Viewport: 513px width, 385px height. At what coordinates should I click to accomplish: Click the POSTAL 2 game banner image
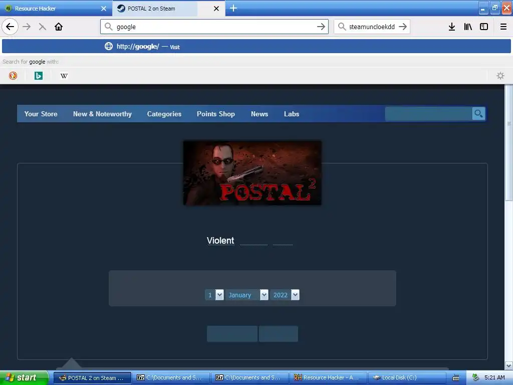click(x=252, y=173)
